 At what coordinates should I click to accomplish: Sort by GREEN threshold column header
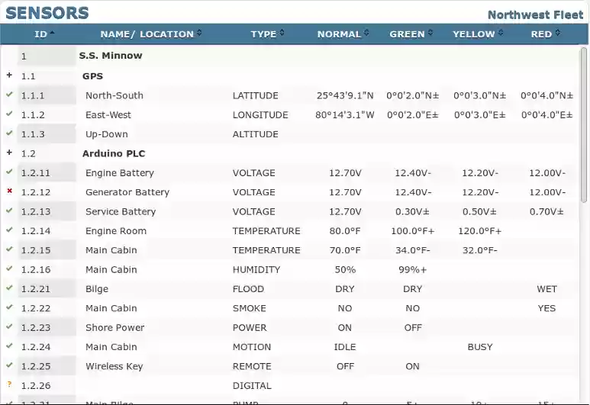coord(407,34)
